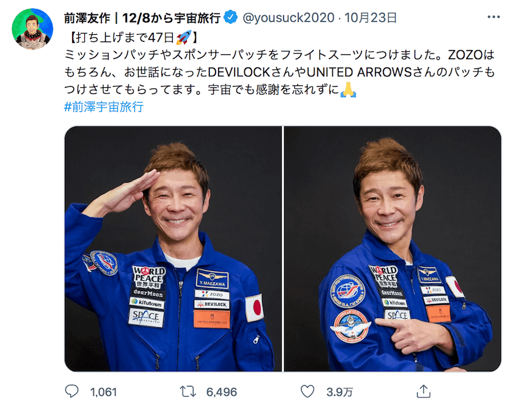Click the 3.9万 like count

340,391
